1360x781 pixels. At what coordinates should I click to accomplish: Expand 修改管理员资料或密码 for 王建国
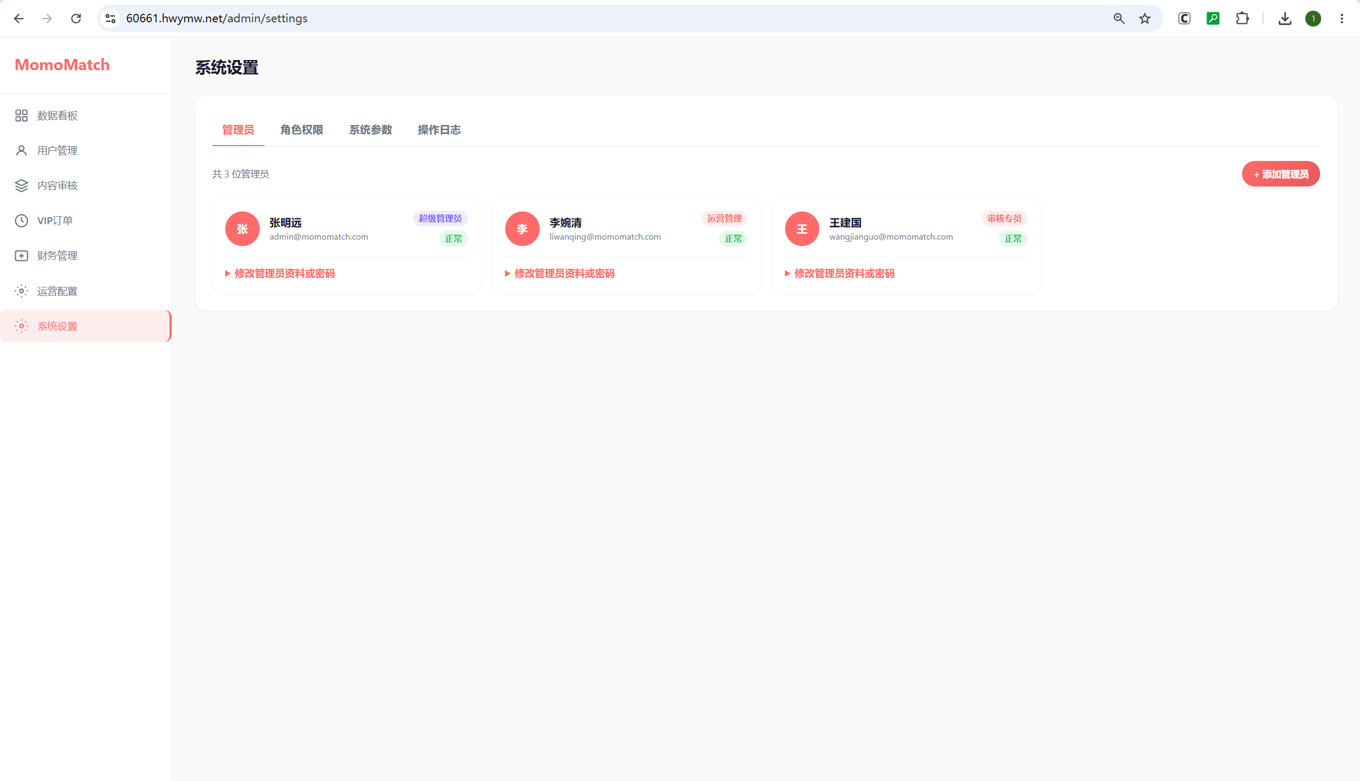coord(839,274)
